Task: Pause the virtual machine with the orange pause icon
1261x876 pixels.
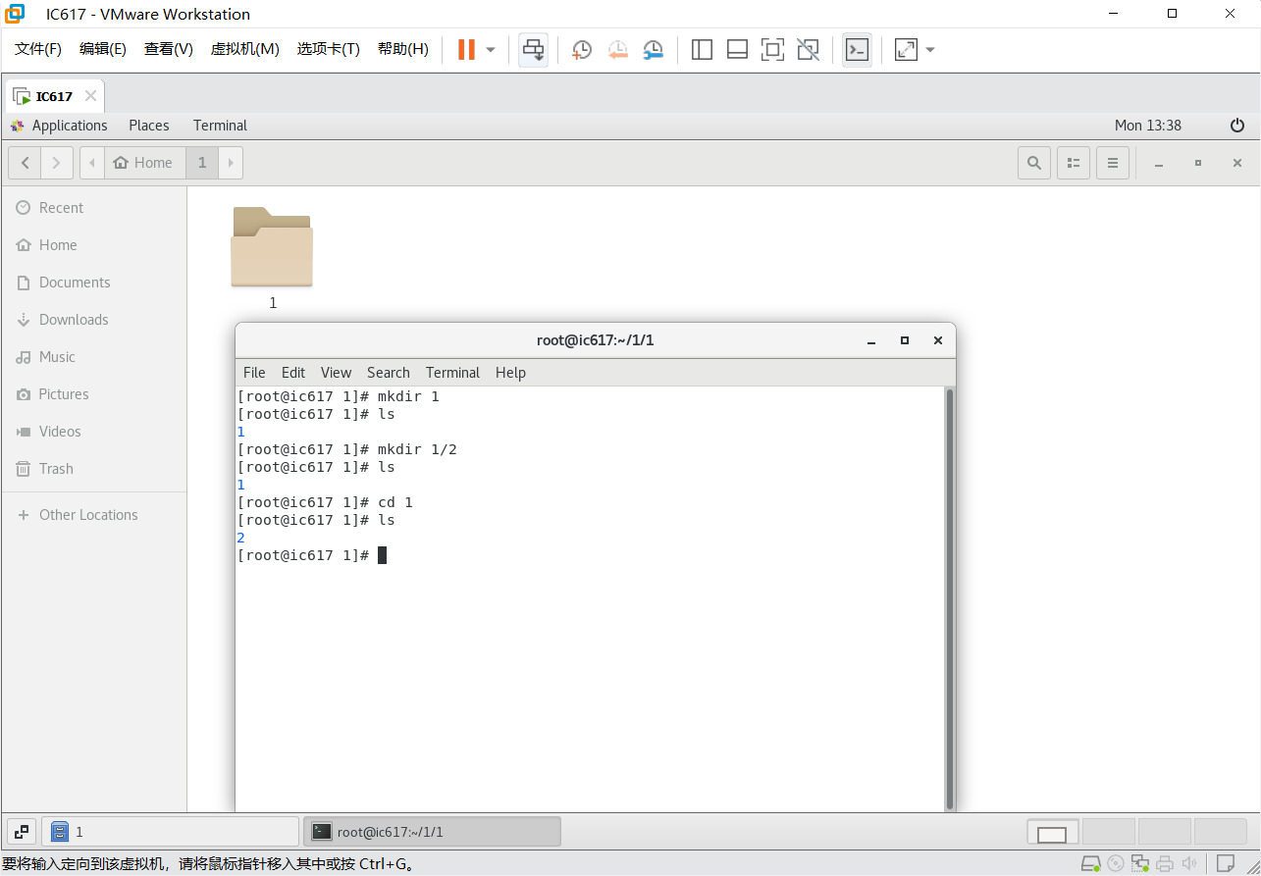Action: (x=466, y=49)
